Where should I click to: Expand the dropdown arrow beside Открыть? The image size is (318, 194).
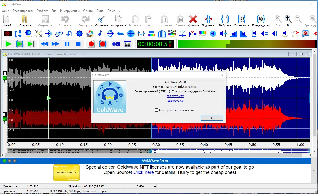35,21
